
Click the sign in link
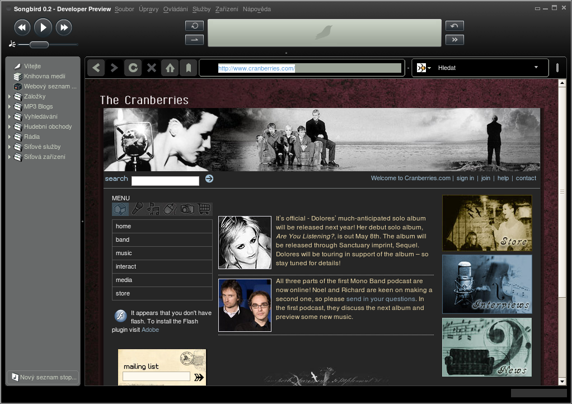(x=465, y=178)
